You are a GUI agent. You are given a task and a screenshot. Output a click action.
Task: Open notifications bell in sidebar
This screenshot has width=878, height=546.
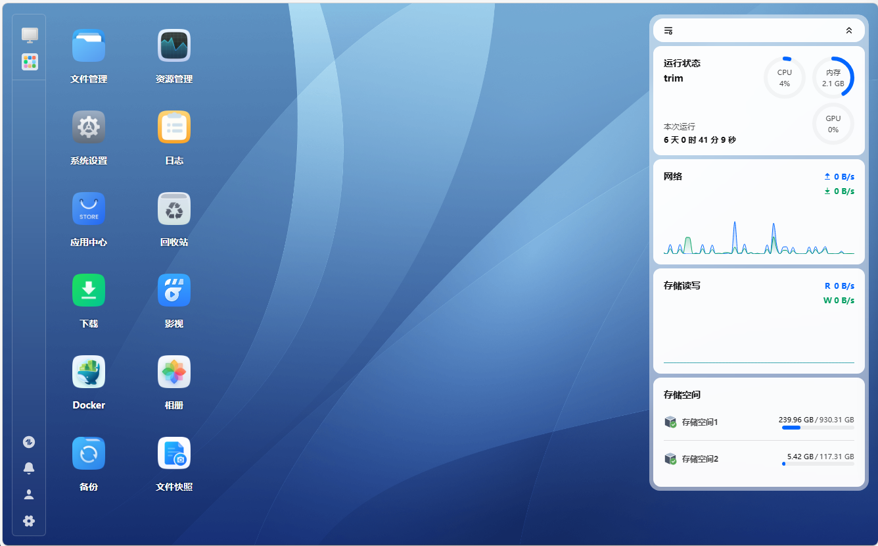(29, 468)
